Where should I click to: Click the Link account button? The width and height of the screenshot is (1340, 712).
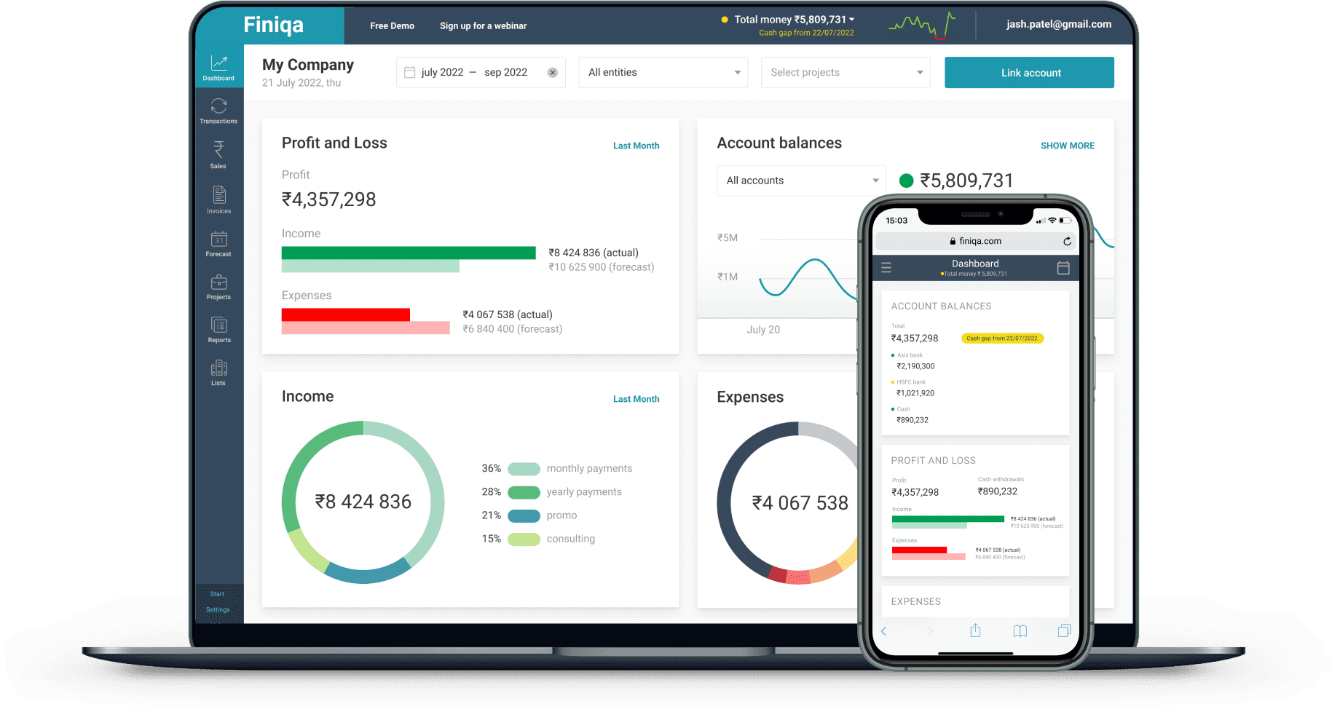[x=1029, y=73]
